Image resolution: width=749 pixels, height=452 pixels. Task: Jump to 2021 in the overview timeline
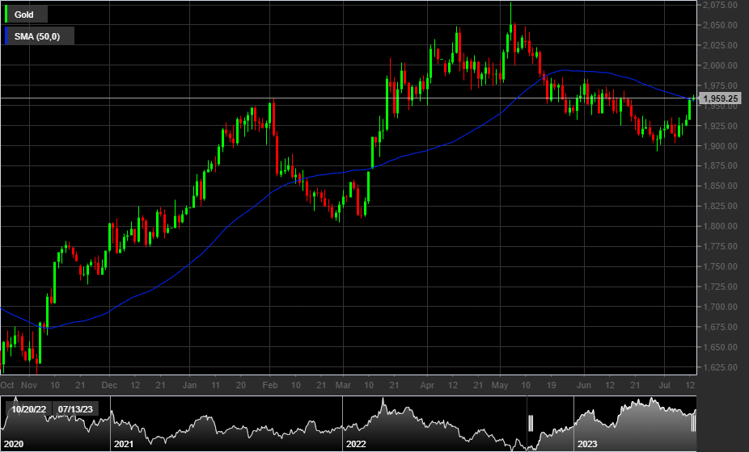pos(124,444)
